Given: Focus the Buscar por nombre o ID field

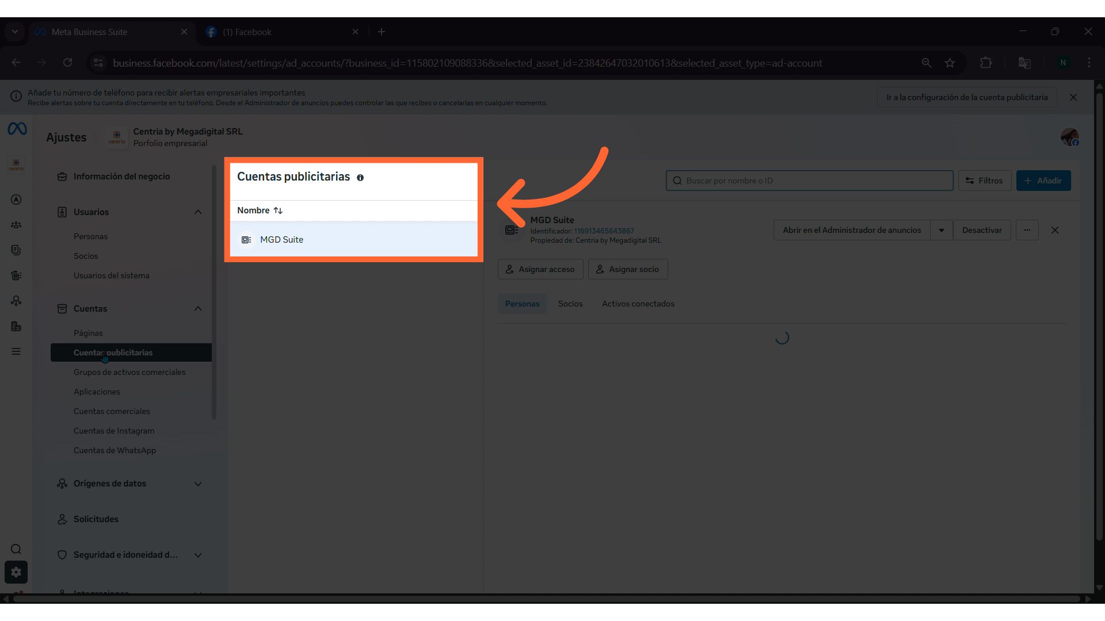Looking at the screenshot, I should click(809, 181).
